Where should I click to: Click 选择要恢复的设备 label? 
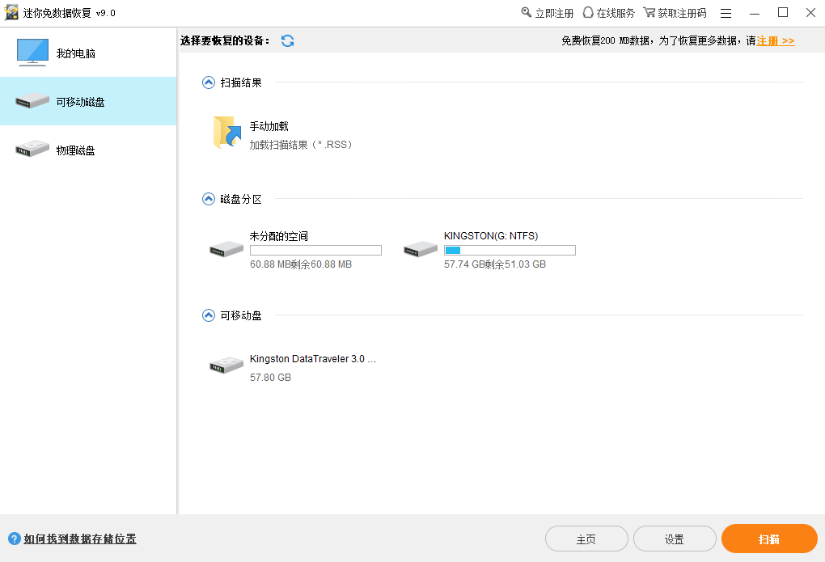pyautogui.click(x=225, y=40)
